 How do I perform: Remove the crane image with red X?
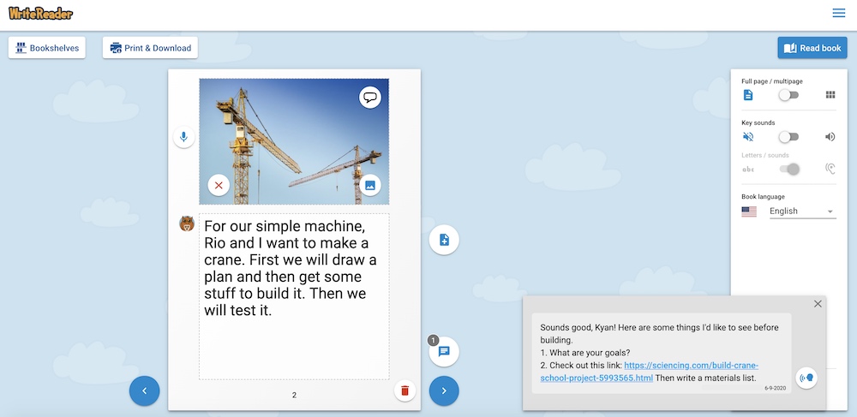[219, 185]
